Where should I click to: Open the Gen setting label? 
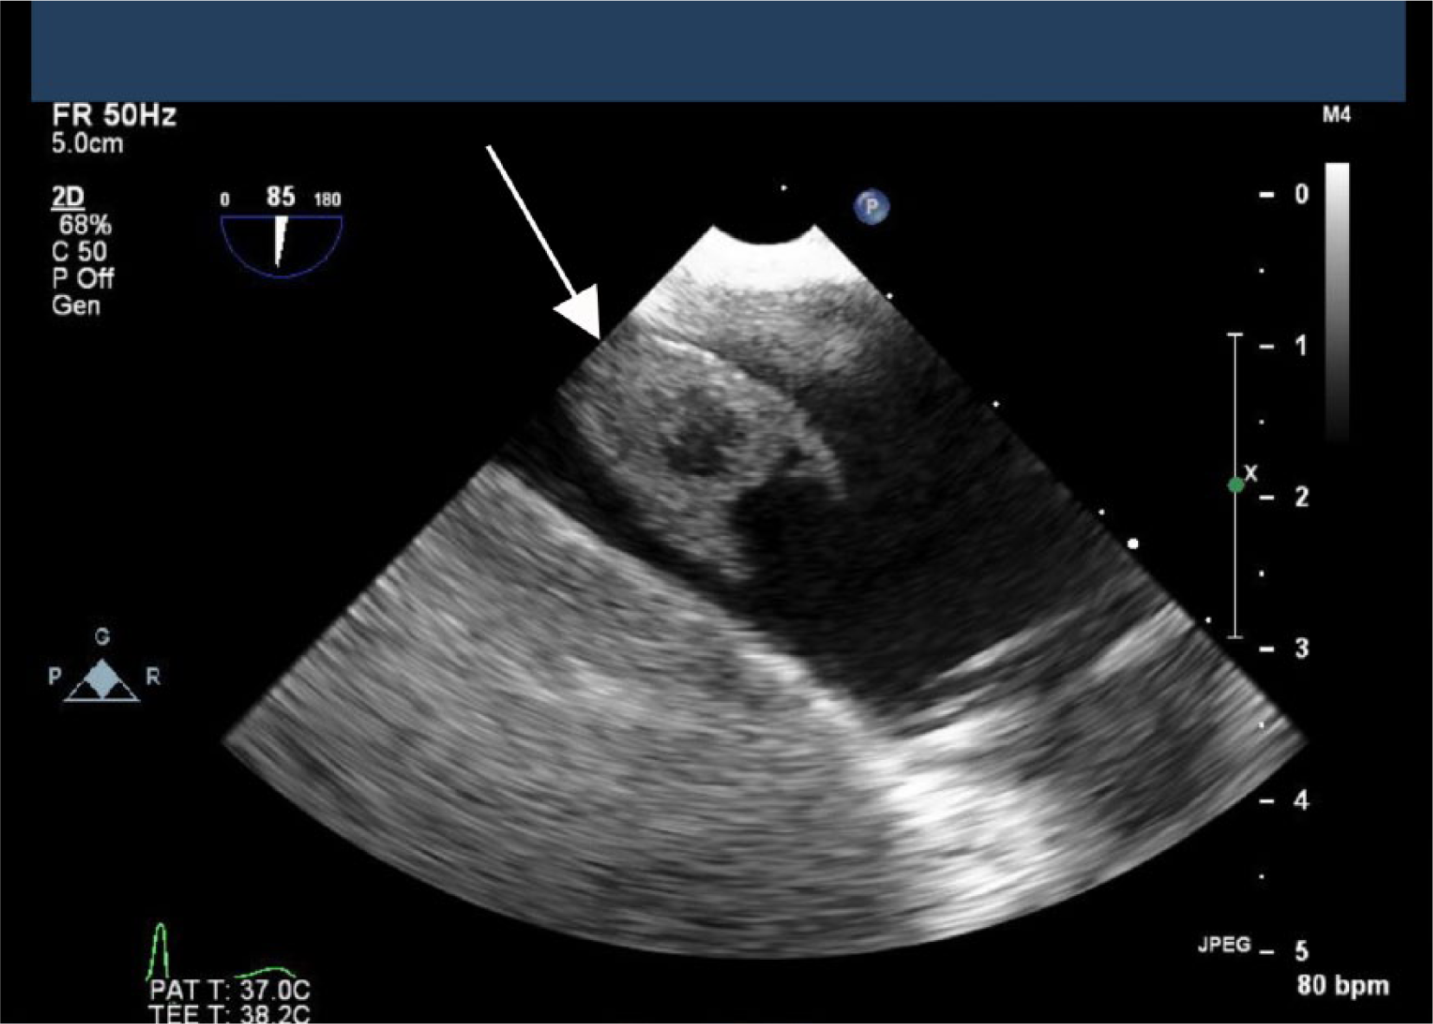tap(76, 306)
